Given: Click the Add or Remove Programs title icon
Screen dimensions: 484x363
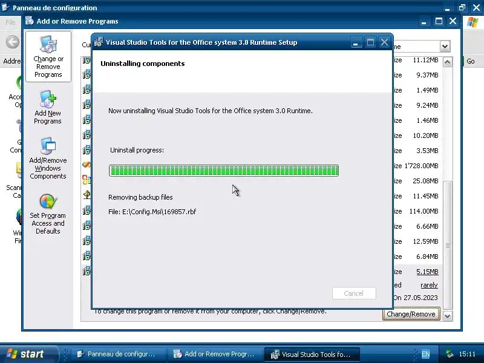Looking at the screenshot, I should [30, 21].
